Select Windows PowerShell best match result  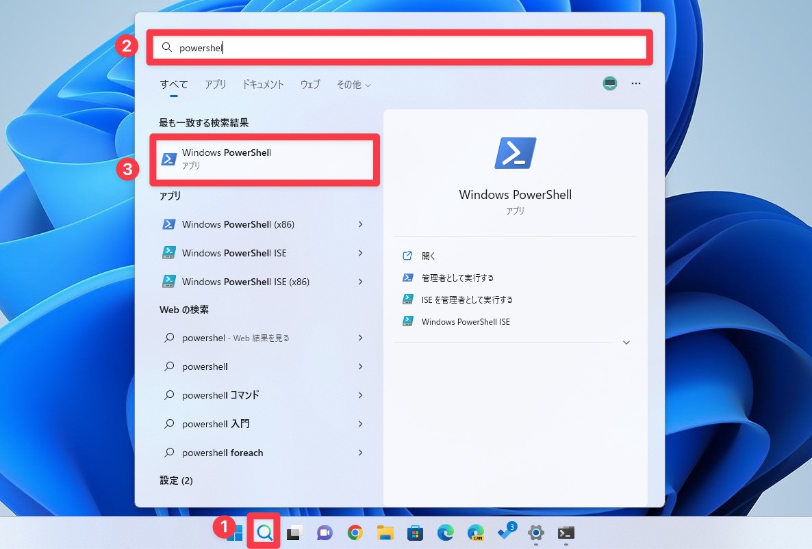point(265,159)
